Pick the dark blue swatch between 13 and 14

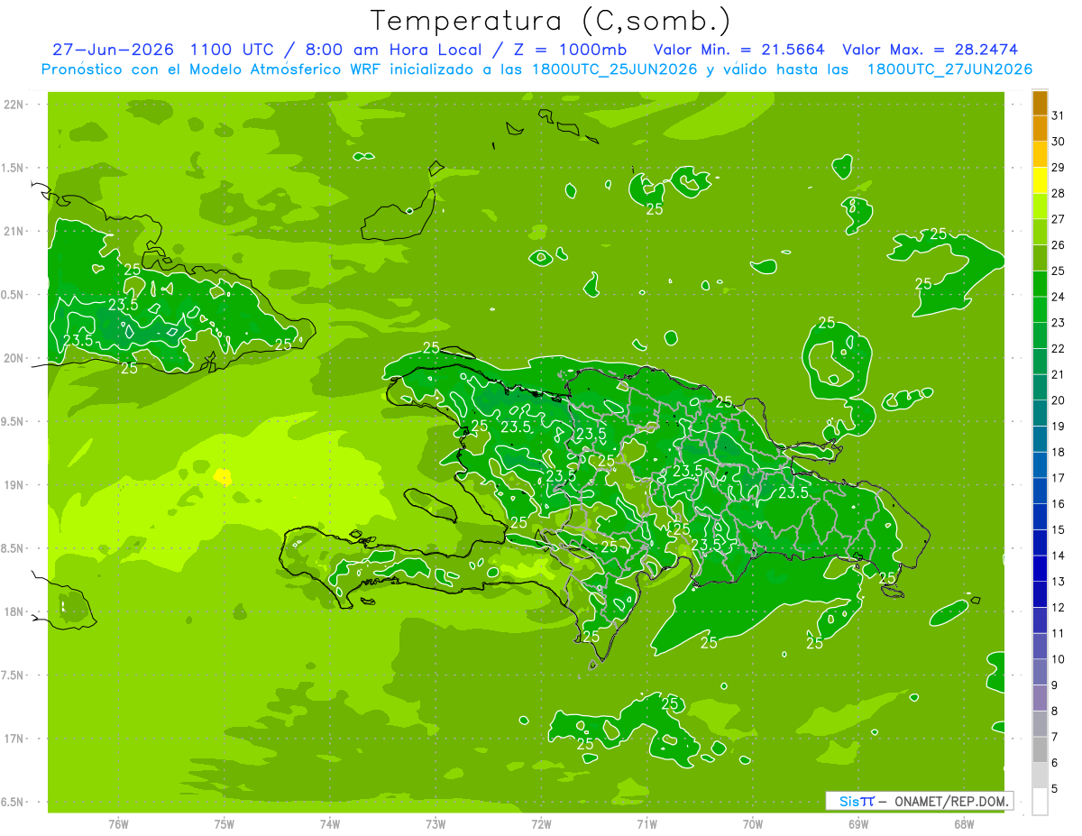click(1040, 569)
